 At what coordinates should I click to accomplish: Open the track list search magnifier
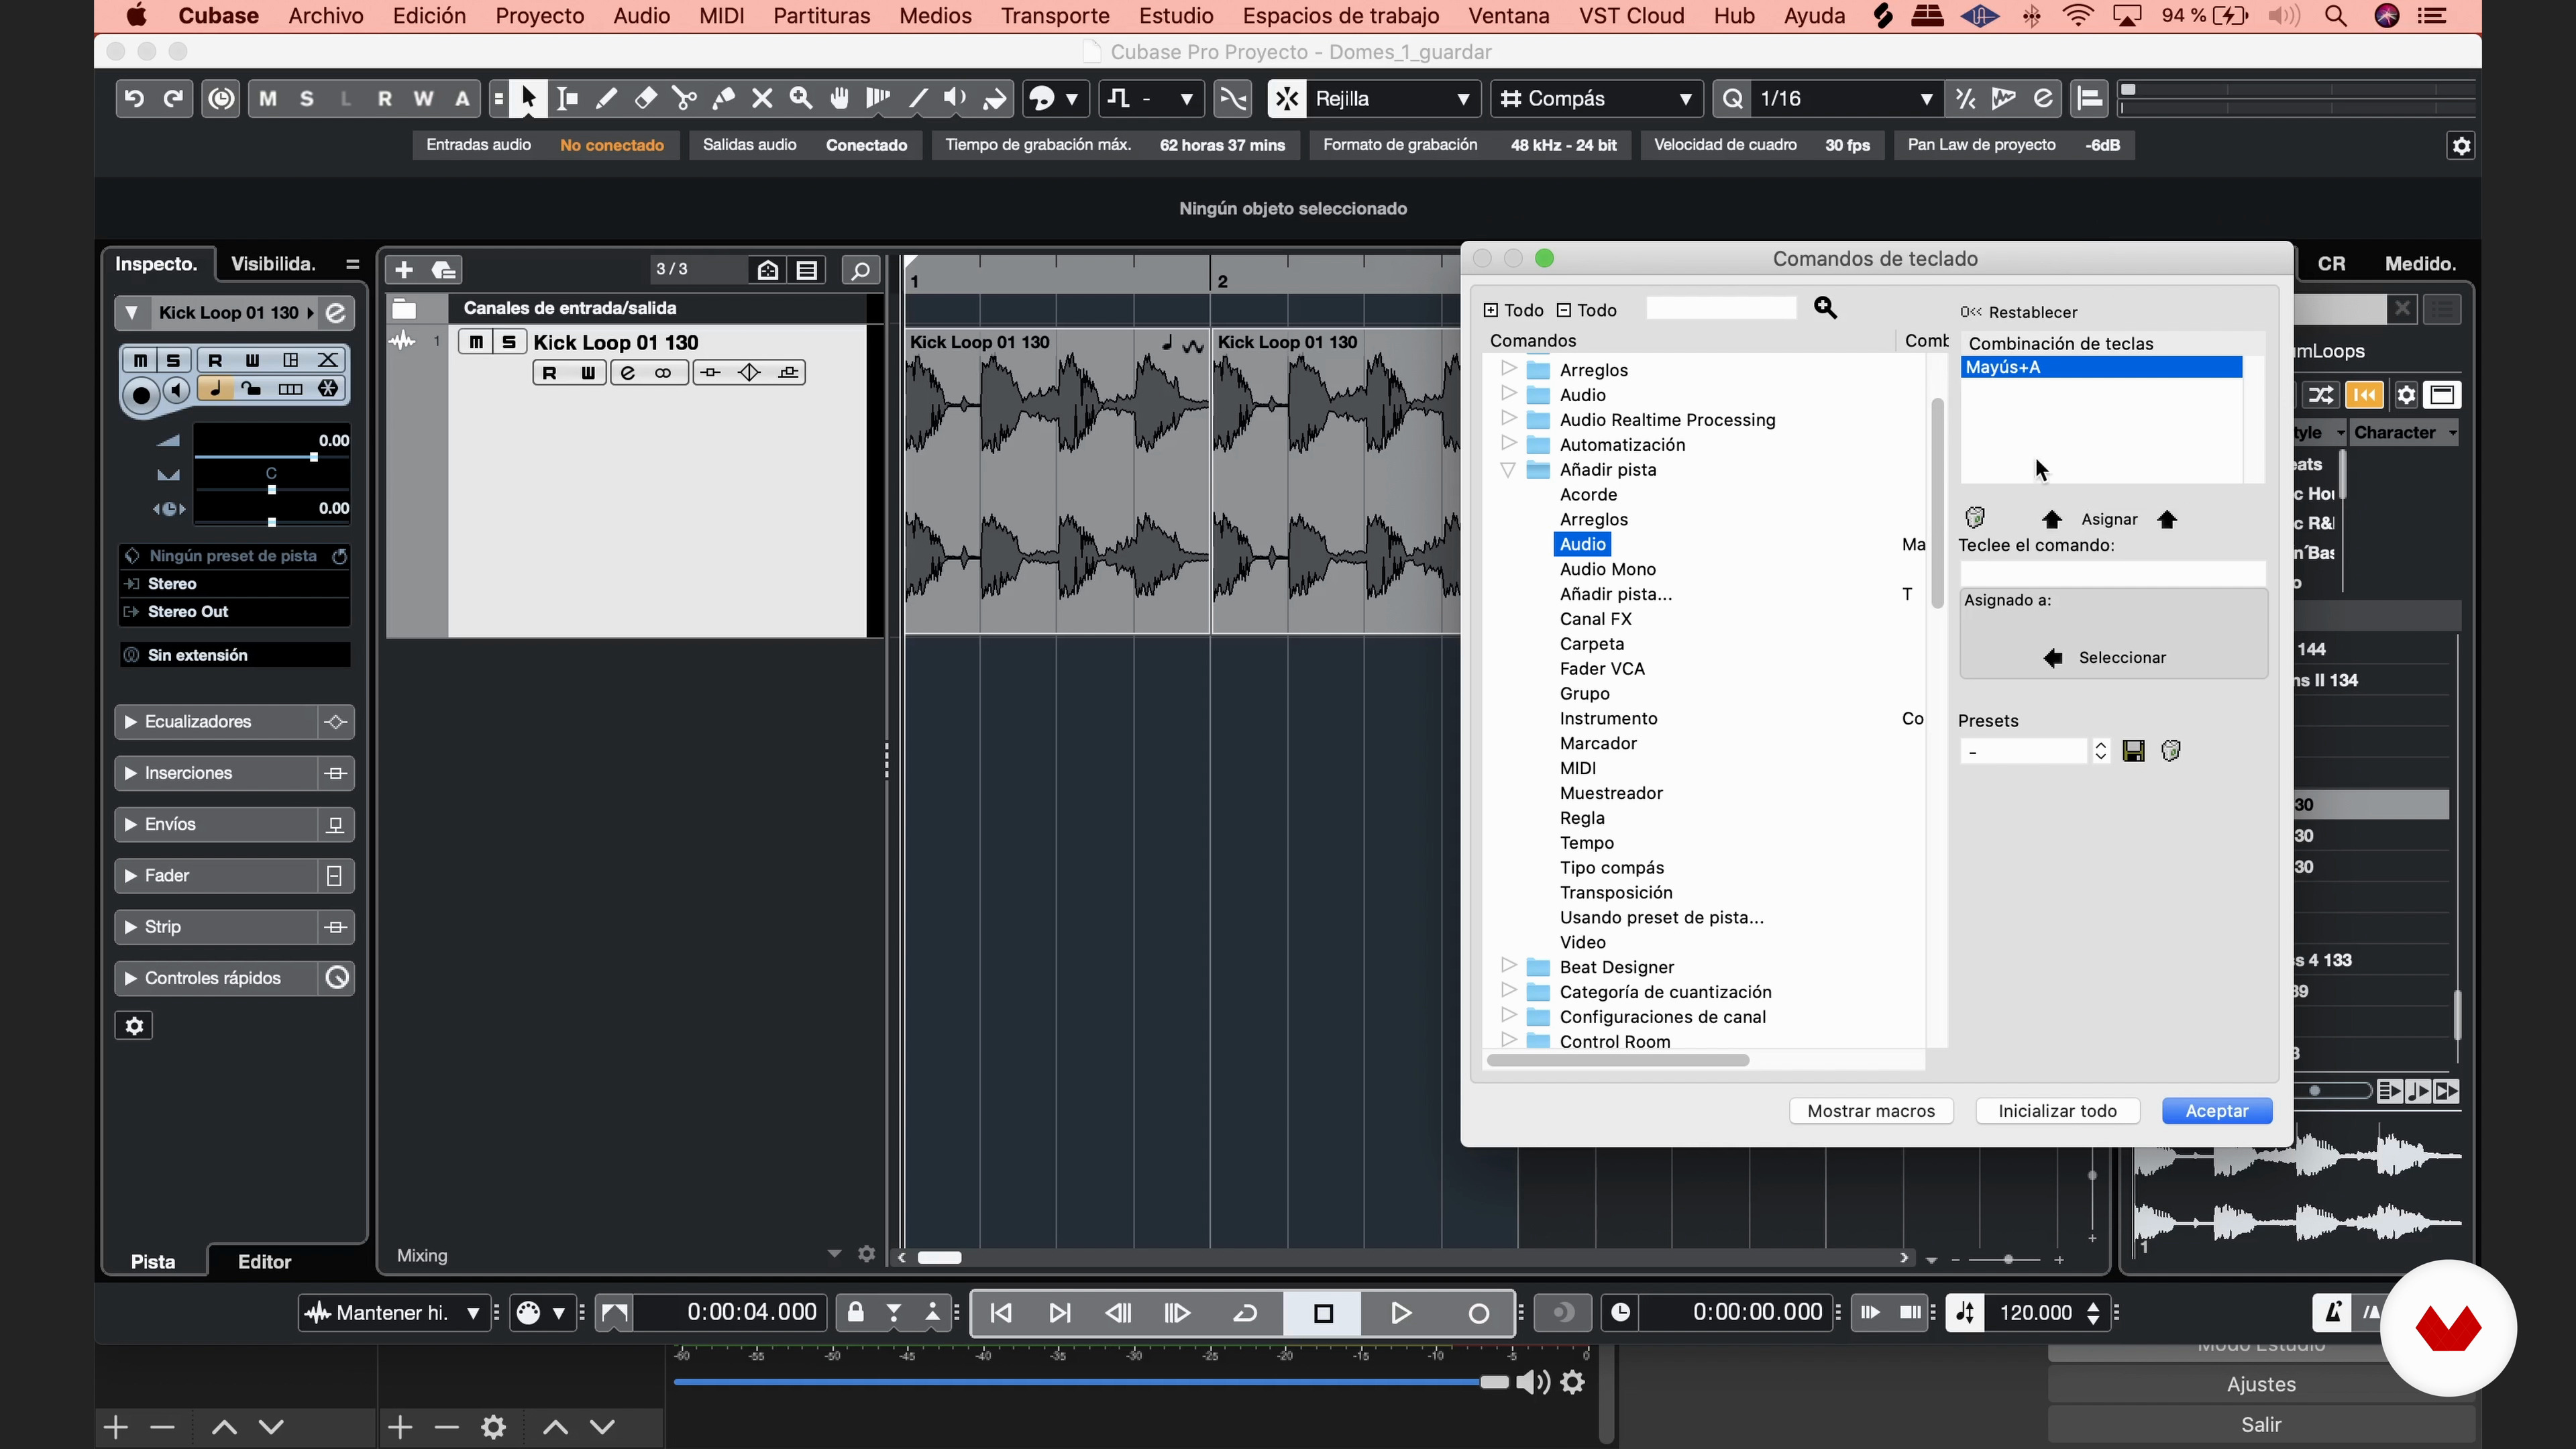click(860, 269)
